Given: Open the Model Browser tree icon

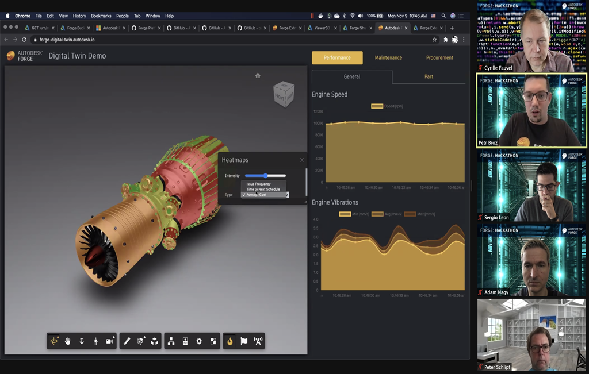Looking at the screenshot, I should pos(171,341).
